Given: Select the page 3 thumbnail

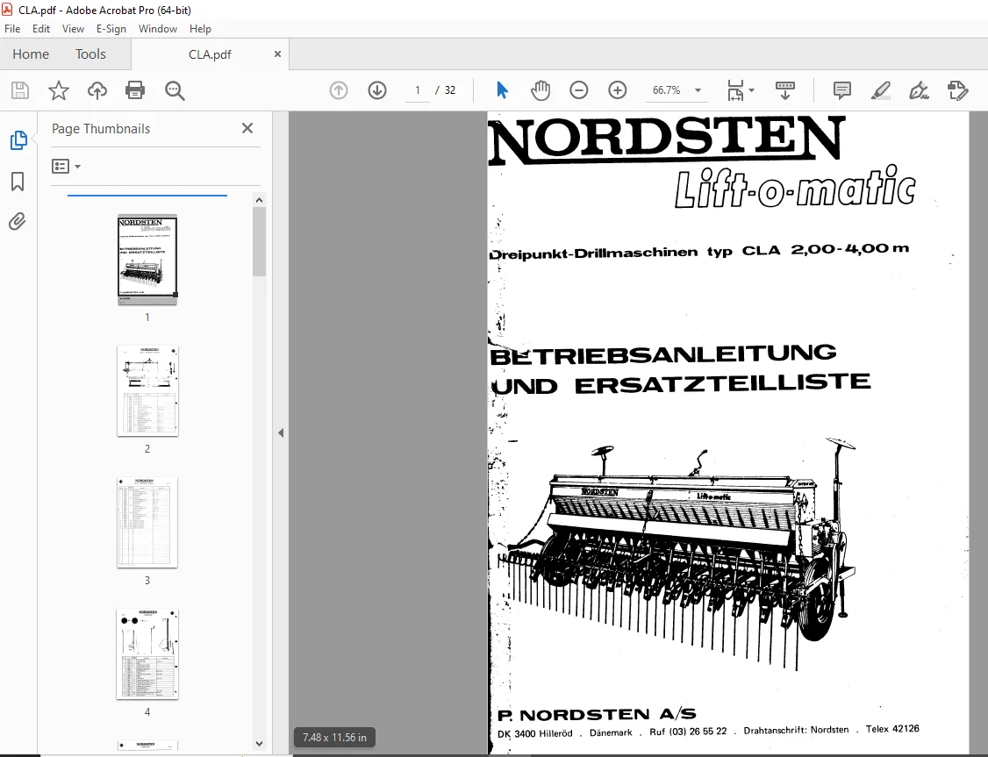Looking at the screenshot, I should point(147,523).
